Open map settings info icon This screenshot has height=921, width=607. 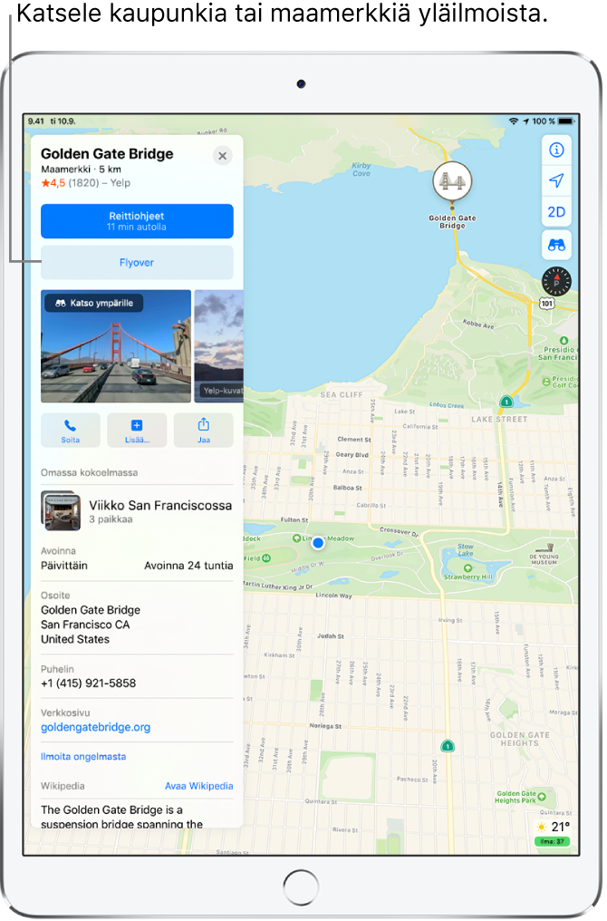point(556,150)
